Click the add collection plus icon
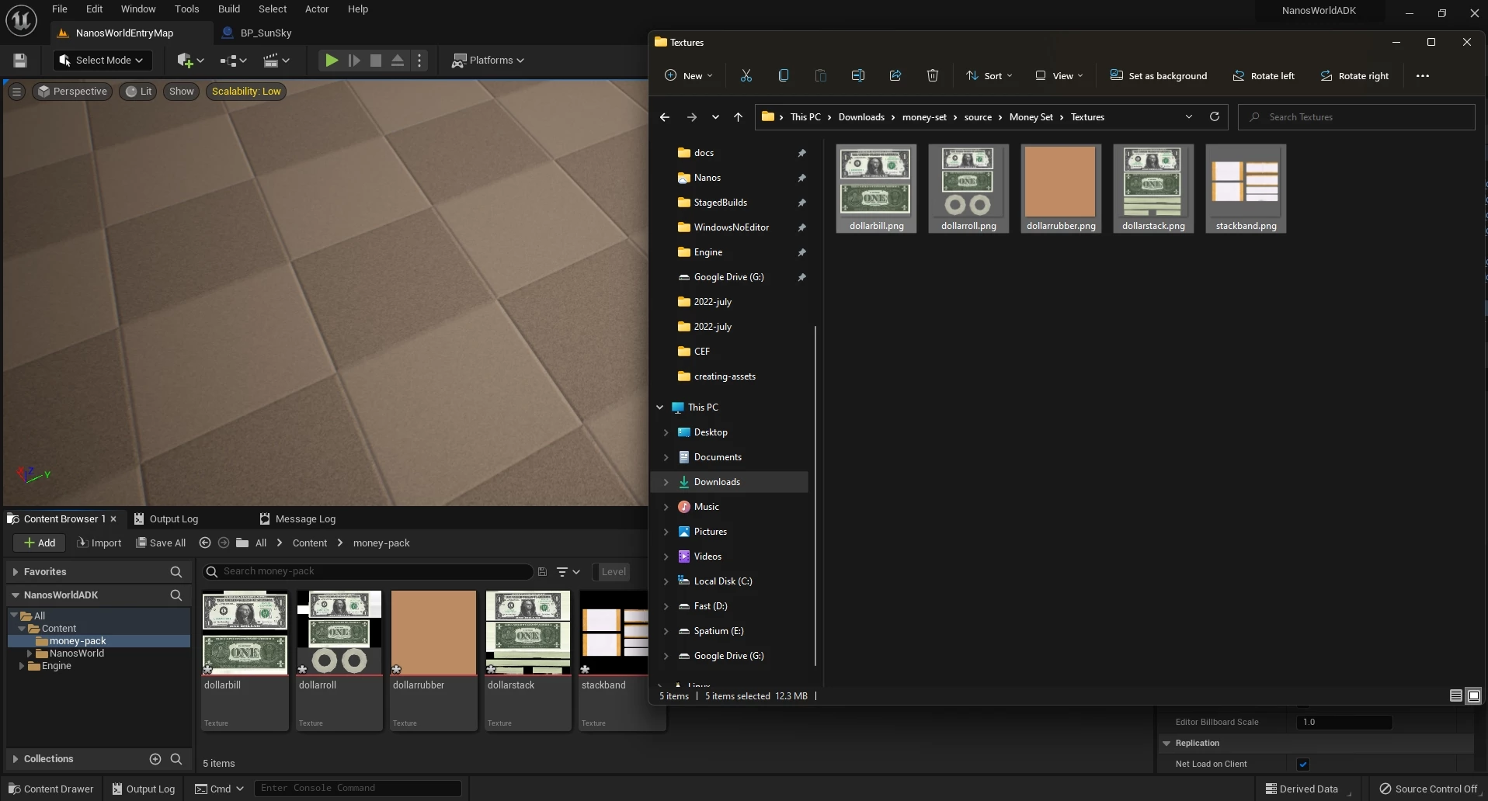 155,759
